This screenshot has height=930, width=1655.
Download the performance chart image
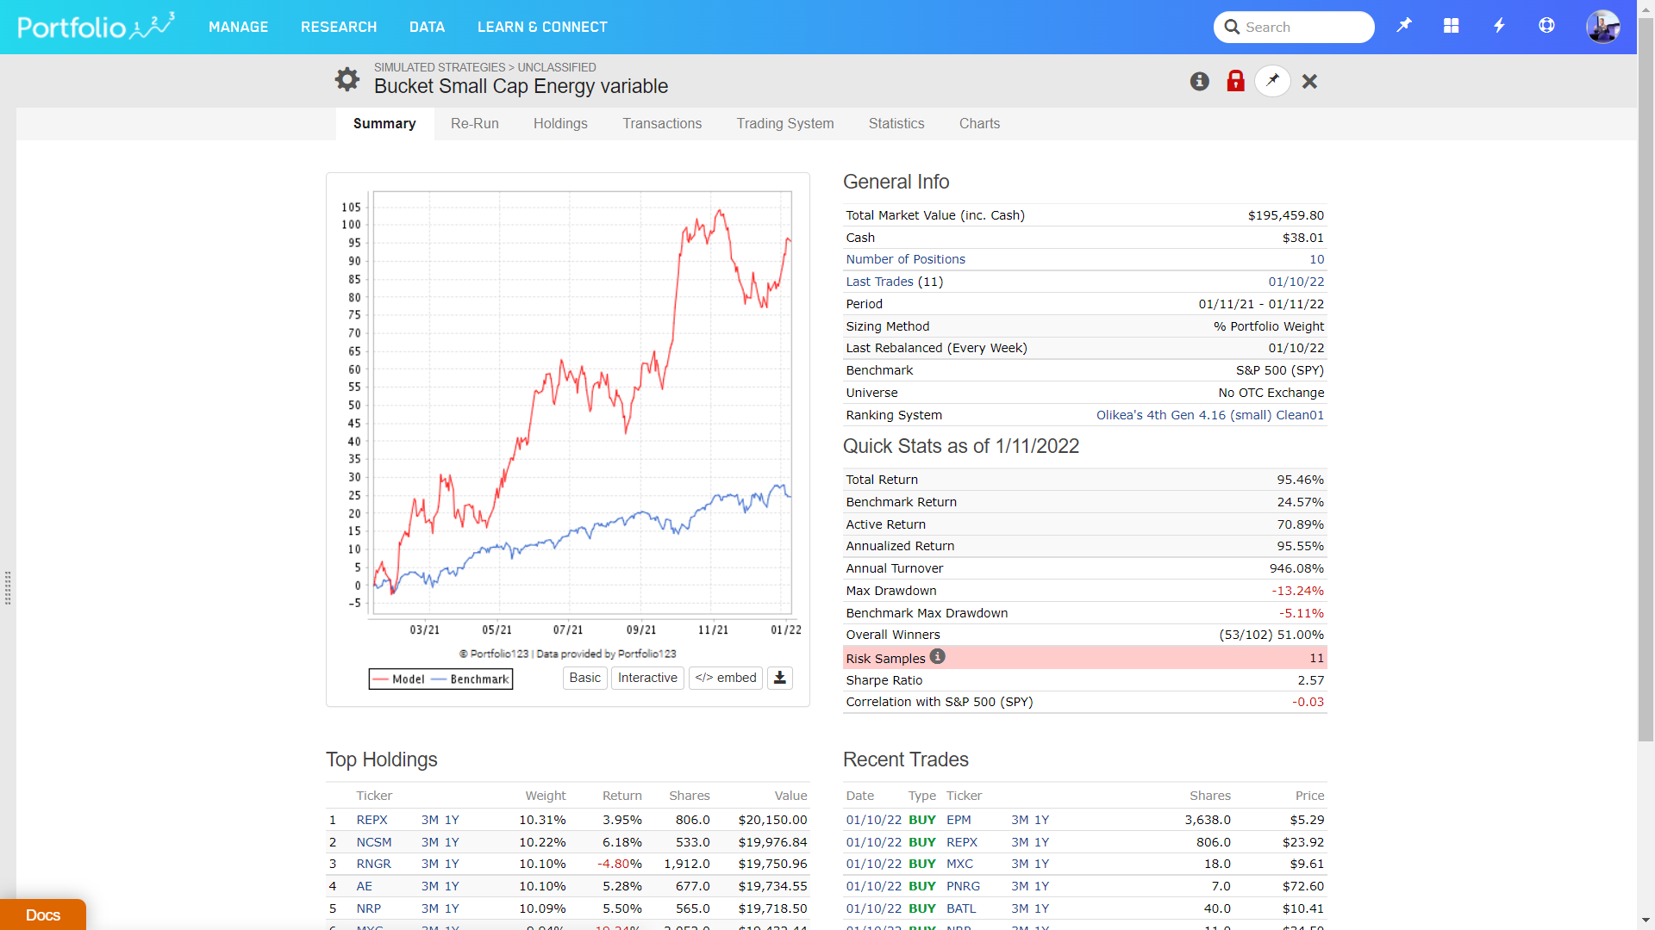coord(779,678)
